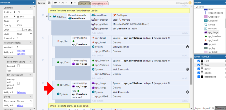
Task: Click the Project search field
Action: [210, 7]
